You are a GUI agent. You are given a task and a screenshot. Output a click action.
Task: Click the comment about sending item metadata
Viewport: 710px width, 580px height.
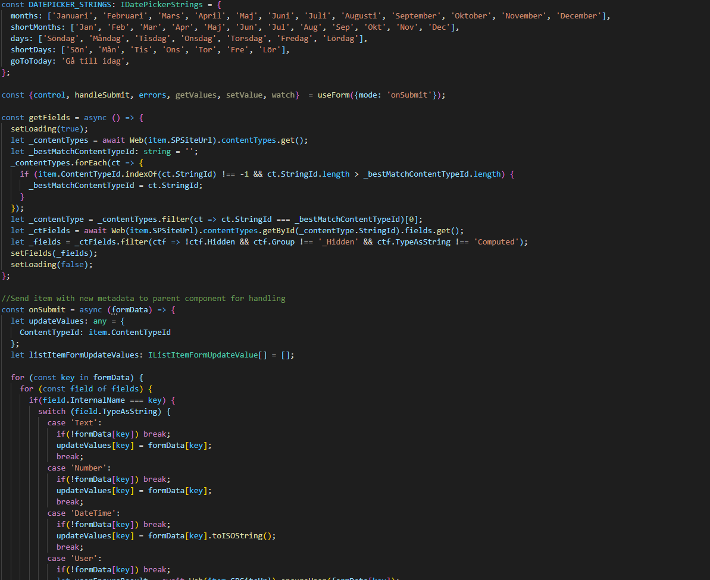[143, 299]
